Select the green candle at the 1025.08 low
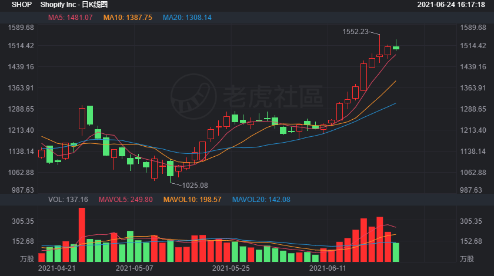The image size is (494, 276). click(x=170, y=171)
